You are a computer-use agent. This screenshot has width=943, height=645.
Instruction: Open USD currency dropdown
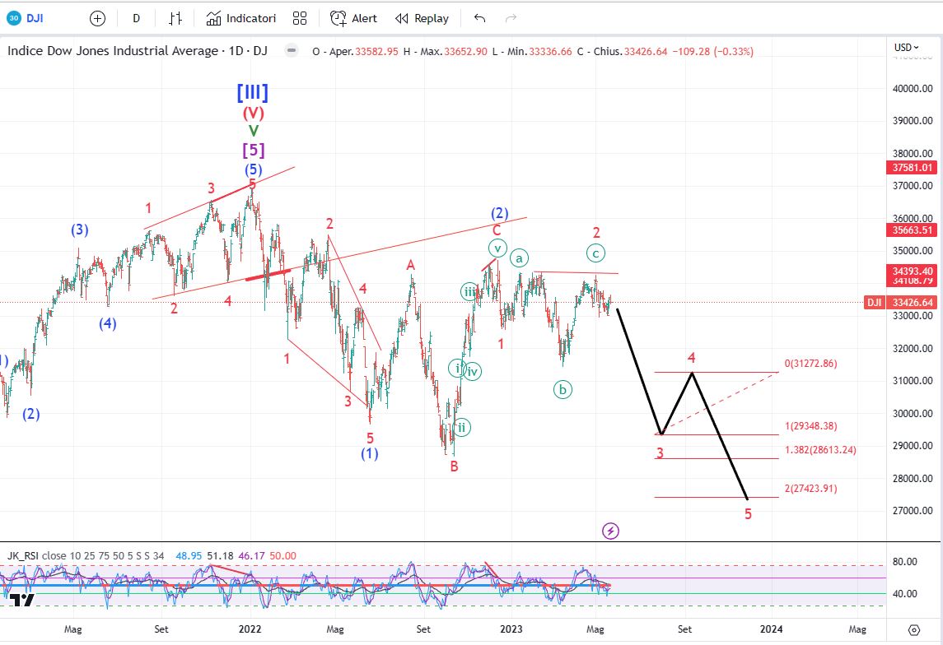(906, 48)
